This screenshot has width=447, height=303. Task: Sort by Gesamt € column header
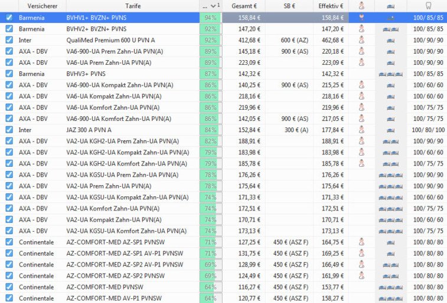click(244, 6)
